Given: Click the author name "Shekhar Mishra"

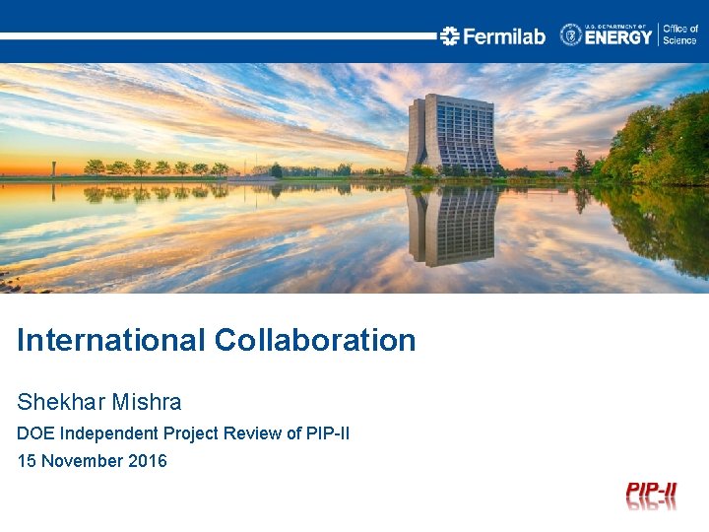Looking at the screenshot, I should 99,402.
